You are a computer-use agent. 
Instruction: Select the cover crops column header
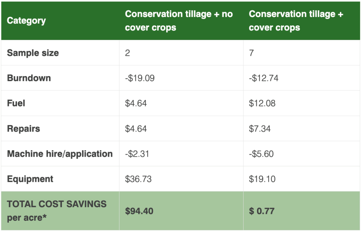coord(296,21)
